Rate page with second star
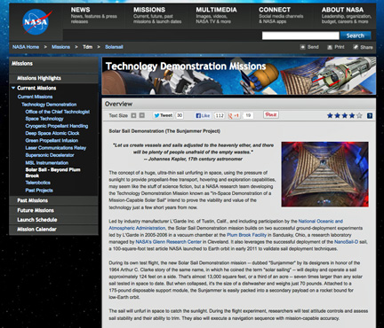 click(x=337, y=115)
